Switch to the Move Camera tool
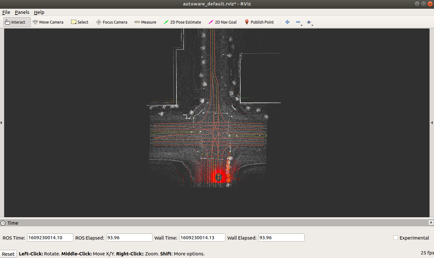434x258 pixels. 48,22
